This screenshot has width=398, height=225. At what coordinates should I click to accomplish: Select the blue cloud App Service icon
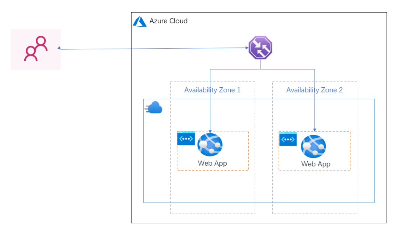coord(154,108)
